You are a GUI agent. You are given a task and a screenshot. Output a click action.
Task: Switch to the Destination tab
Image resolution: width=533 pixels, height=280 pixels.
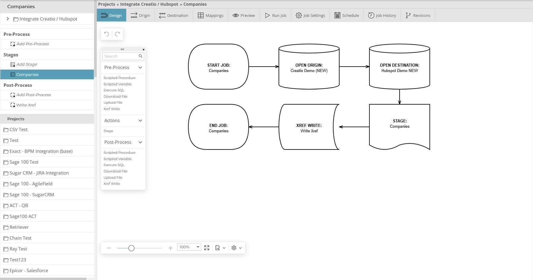[x=174, y=15]
